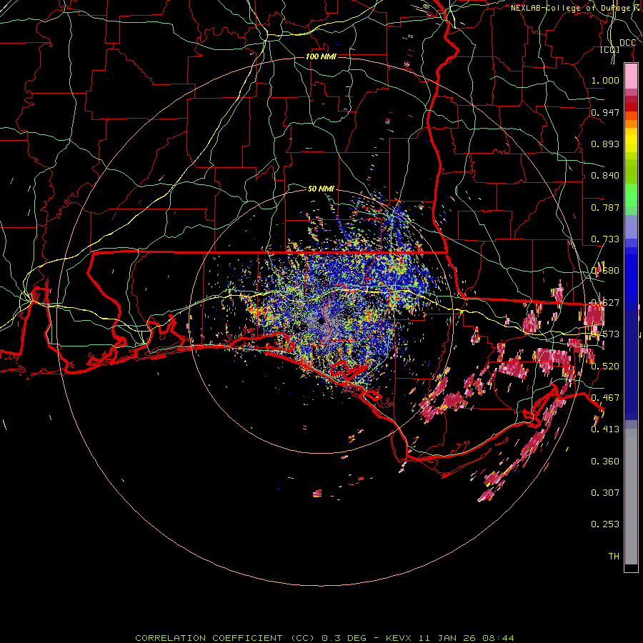
Task: Click the 0.733 legend value
Action: tap(605, 239)
